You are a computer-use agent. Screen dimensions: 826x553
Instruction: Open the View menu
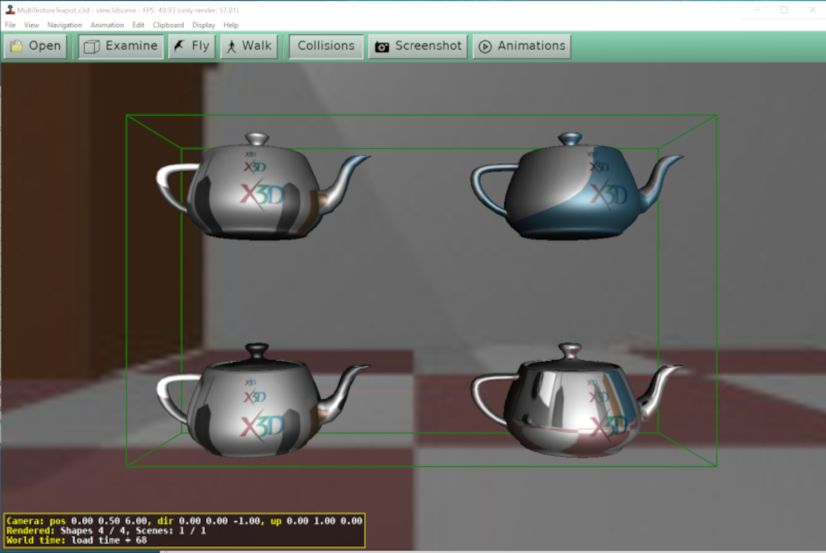click(32, 25)
